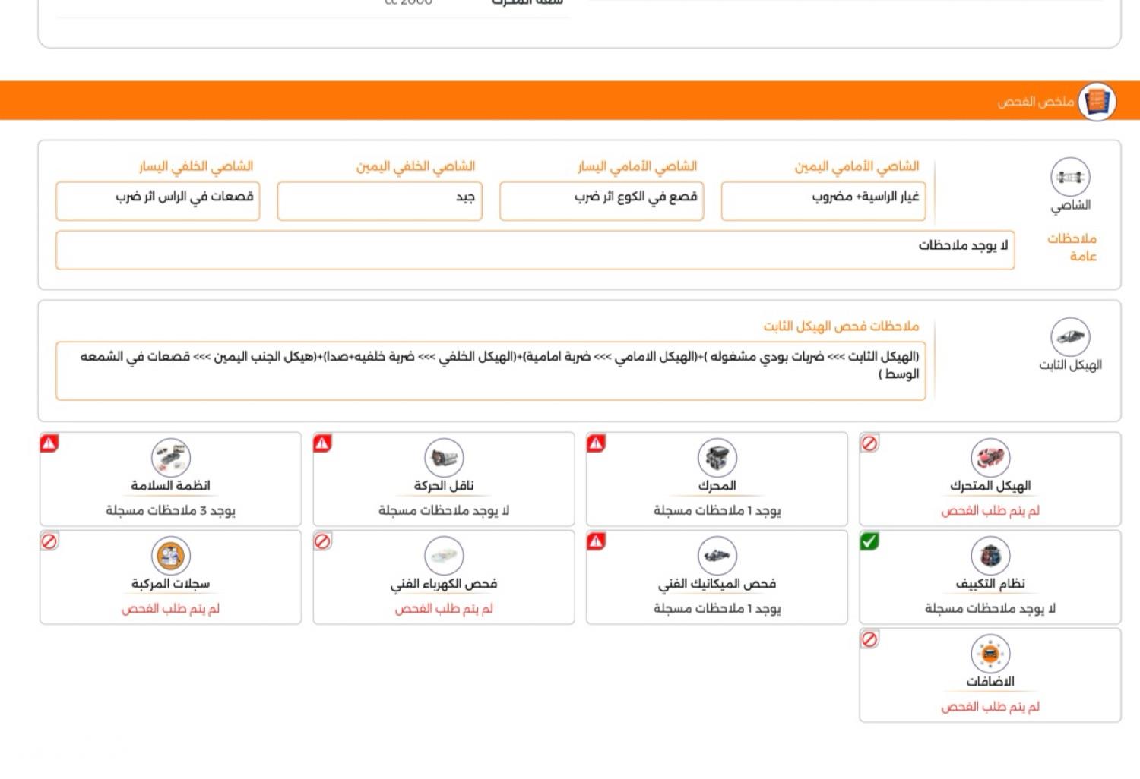Click 'لا يوجد ملاحظات مسجلة' under ناقل الحركة

[444, 511]
